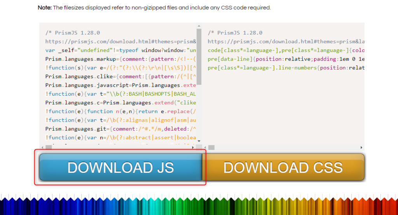Click the JS panel prismjs.com download URL
The image size is (398, 215).
[x=121, y=41]
